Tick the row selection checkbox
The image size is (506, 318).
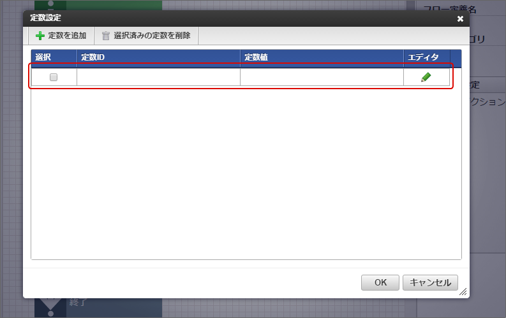54,77
